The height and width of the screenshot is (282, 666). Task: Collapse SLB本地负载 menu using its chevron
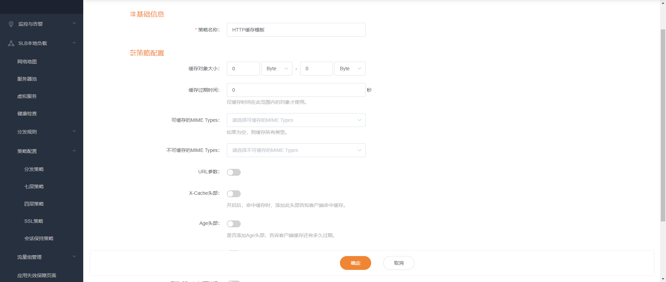[x=74, y=43]
